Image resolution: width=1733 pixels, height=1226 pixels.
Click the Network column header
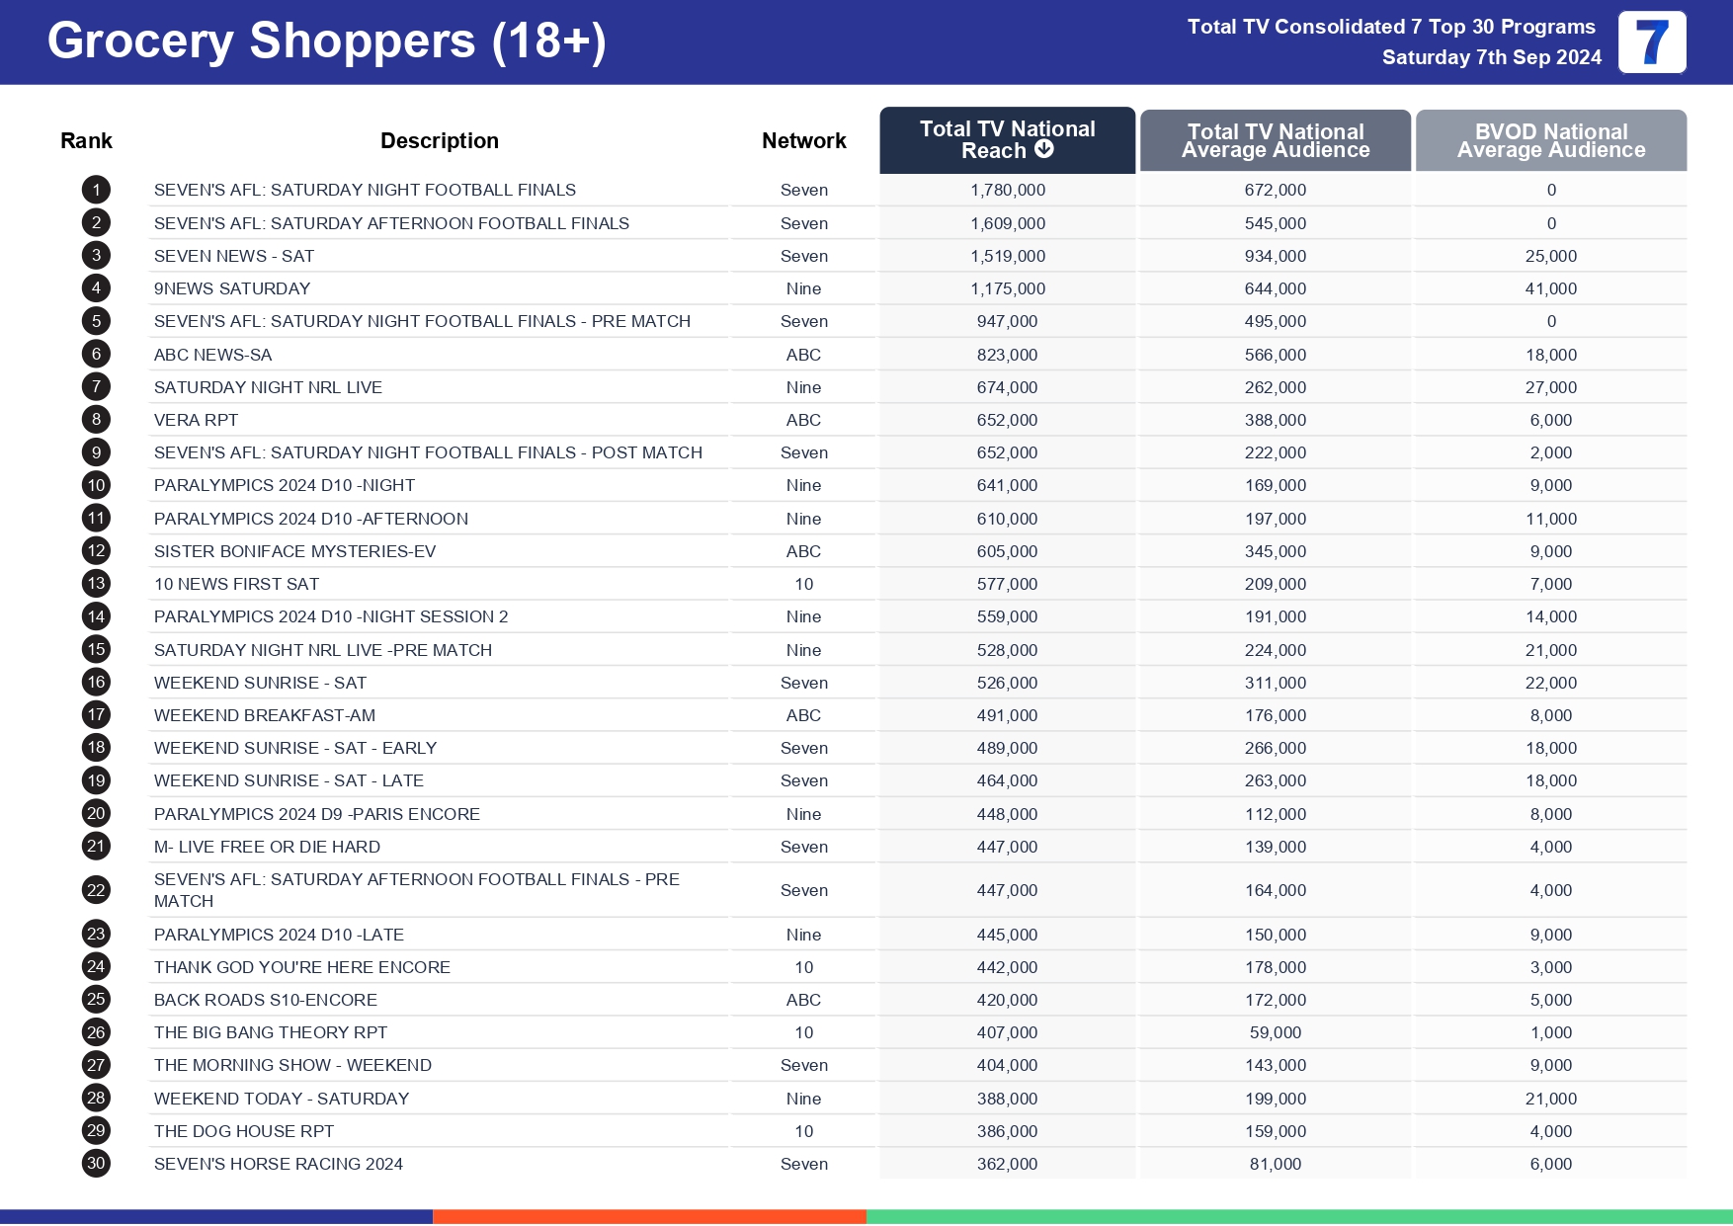[803, 141]
